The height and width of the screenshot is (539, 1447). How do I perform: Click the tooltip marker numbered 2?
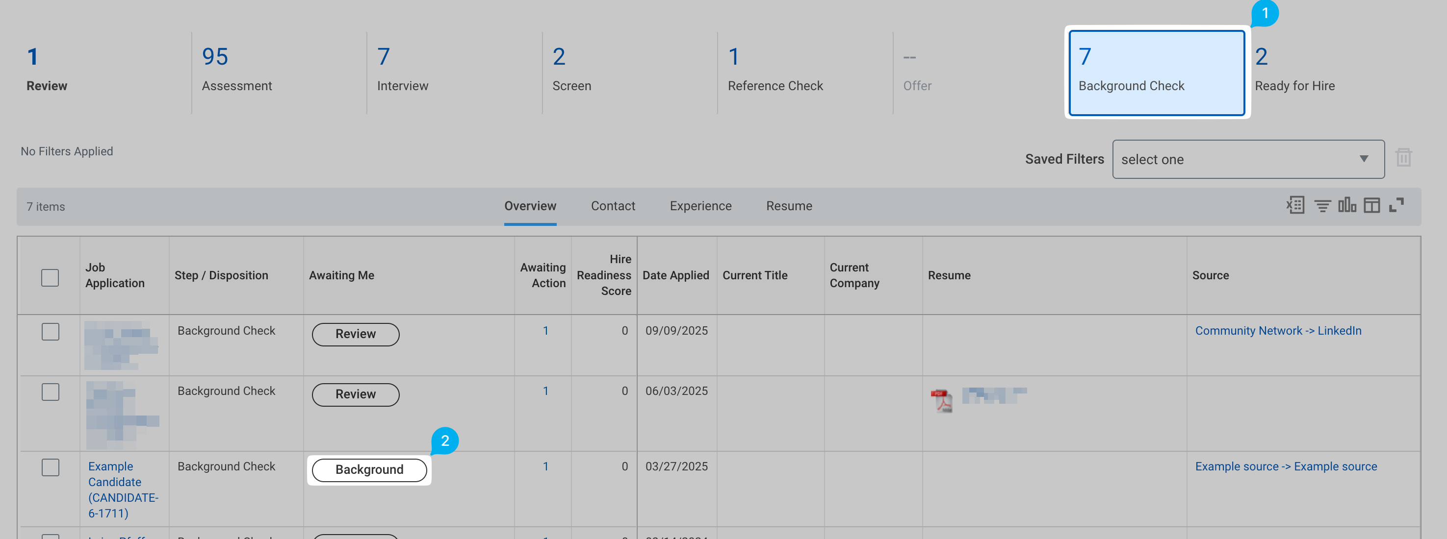click(444, 441)
